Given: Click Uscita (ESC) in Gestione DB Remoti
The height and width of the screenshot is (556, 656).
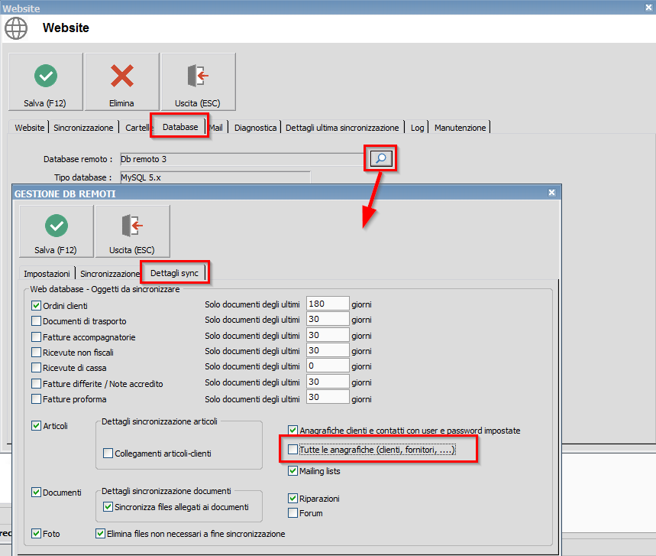Looking at the screenshot, I should pyautogui.click(x=133, y=231).
